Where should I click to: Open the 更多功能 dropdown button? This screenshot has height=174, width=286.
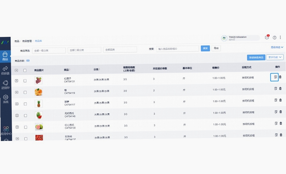tap(275, 57)
